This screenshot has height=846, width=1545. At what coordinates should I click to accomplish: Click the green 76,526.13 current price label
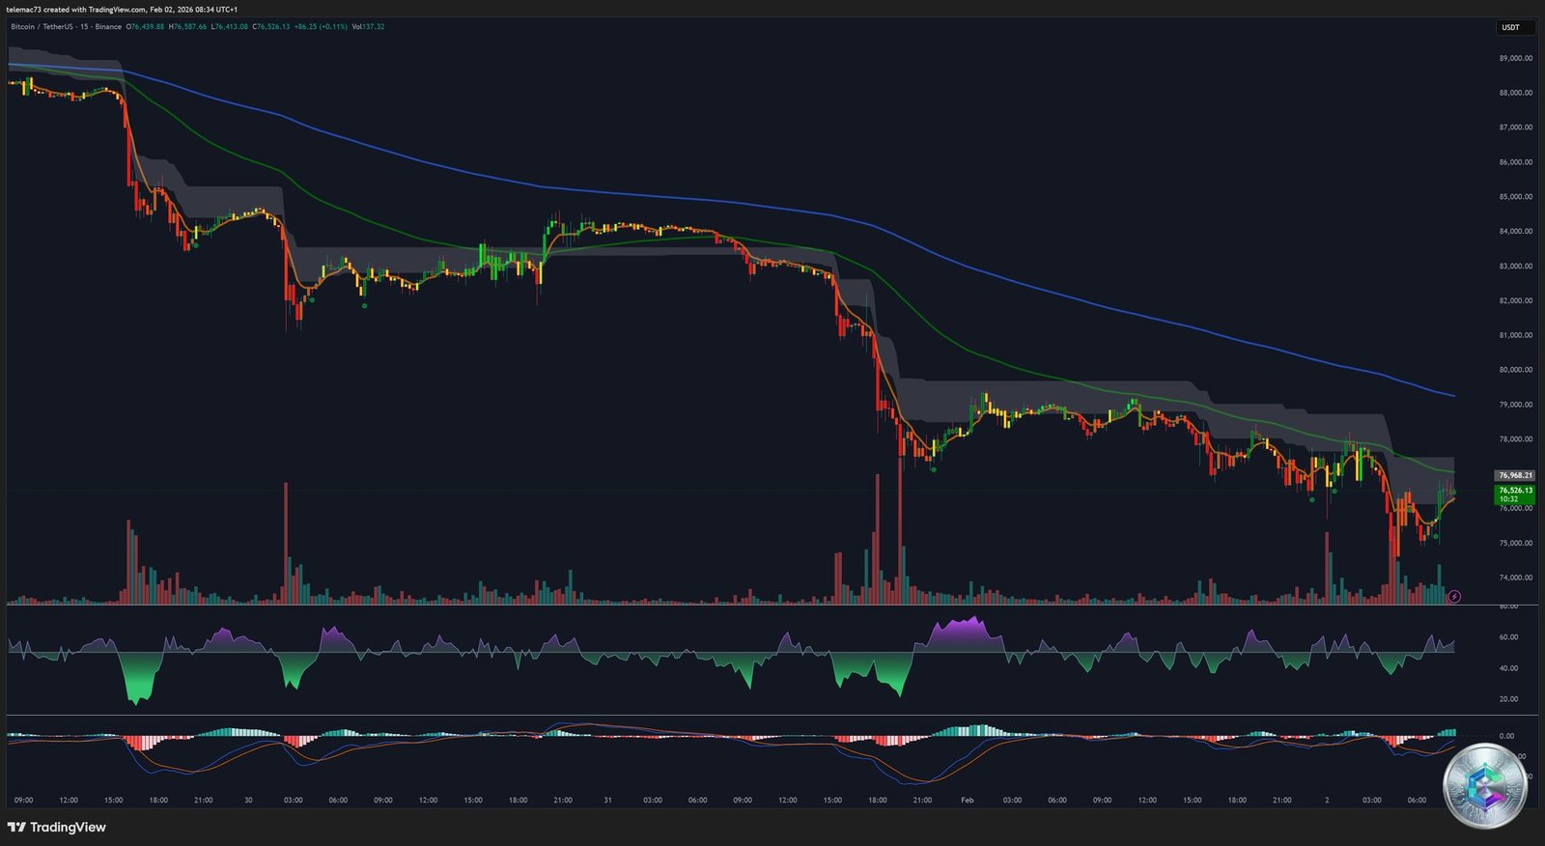pyautogui.click(x=1515, y=494)
